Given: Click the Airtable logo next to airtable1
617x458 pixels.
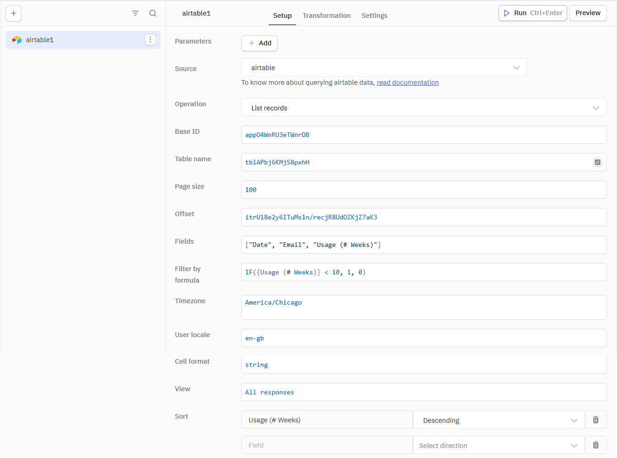Looking at the screenshot, I should 17,40.
